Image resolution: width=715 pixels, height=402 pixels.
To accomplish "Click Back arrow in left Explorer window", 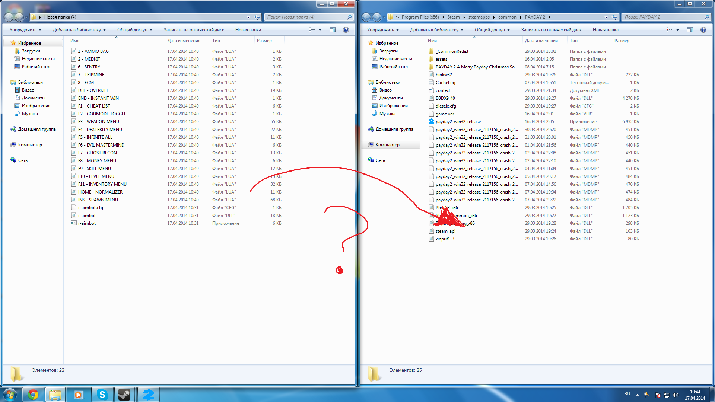I will pyautogui.click(x=9, y=17).
